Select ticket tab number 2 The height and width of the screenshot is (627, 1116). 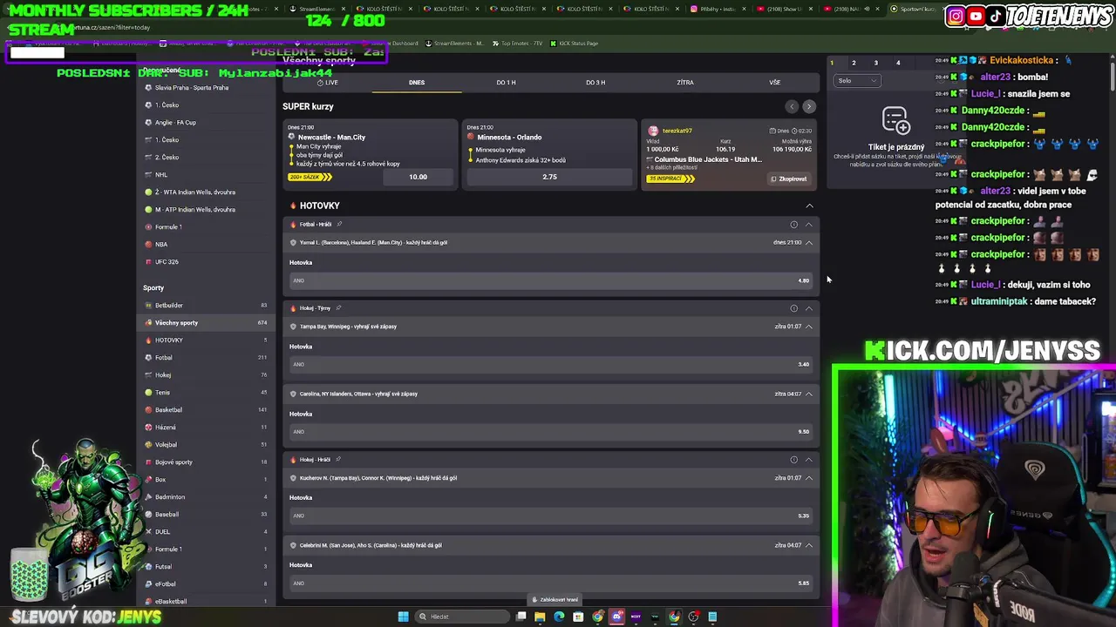click(x=854, y=63)
